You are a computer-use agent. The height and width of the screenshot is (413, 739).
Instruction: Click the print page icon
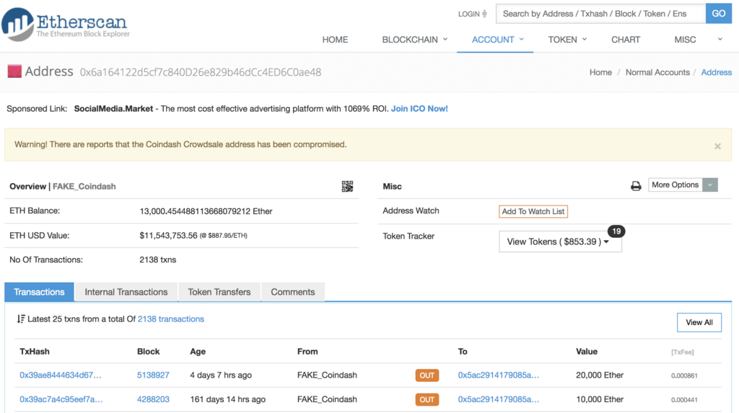[636, 186]
